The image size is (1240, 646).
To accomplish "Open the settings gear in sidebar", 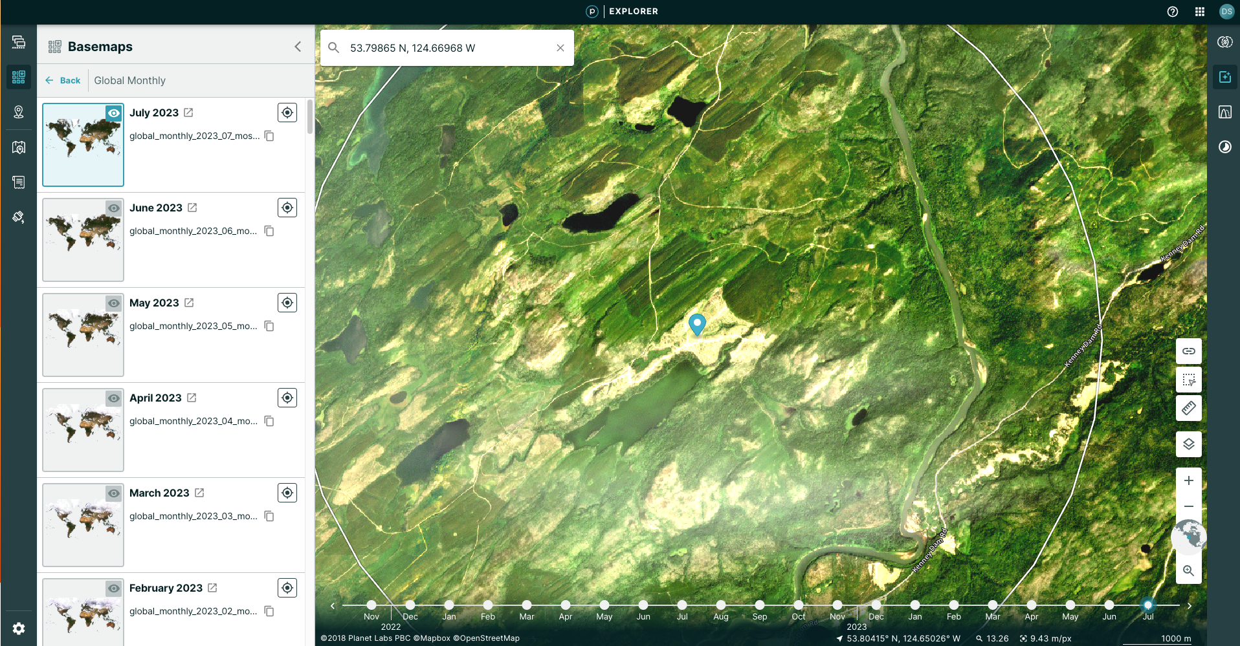I will coord(19,628).
